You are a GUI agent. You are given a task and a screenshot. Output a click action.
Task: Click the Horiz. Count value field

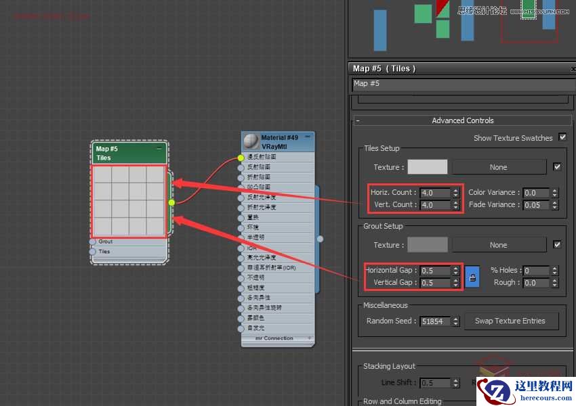coord(434,193)
